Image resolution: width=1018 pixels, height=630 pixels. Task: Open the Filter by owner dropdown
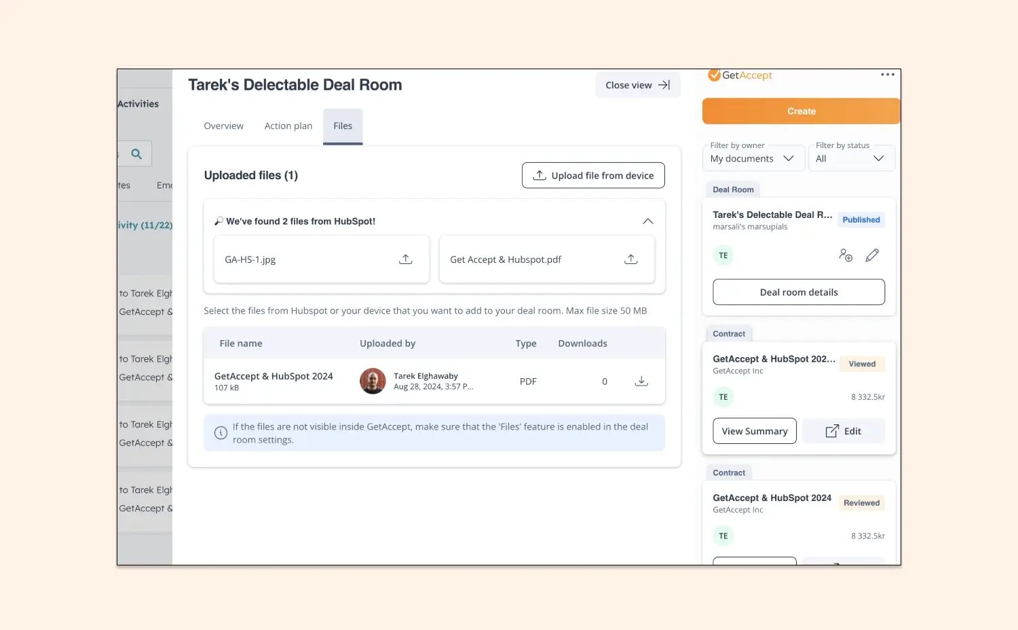[753, 158]
